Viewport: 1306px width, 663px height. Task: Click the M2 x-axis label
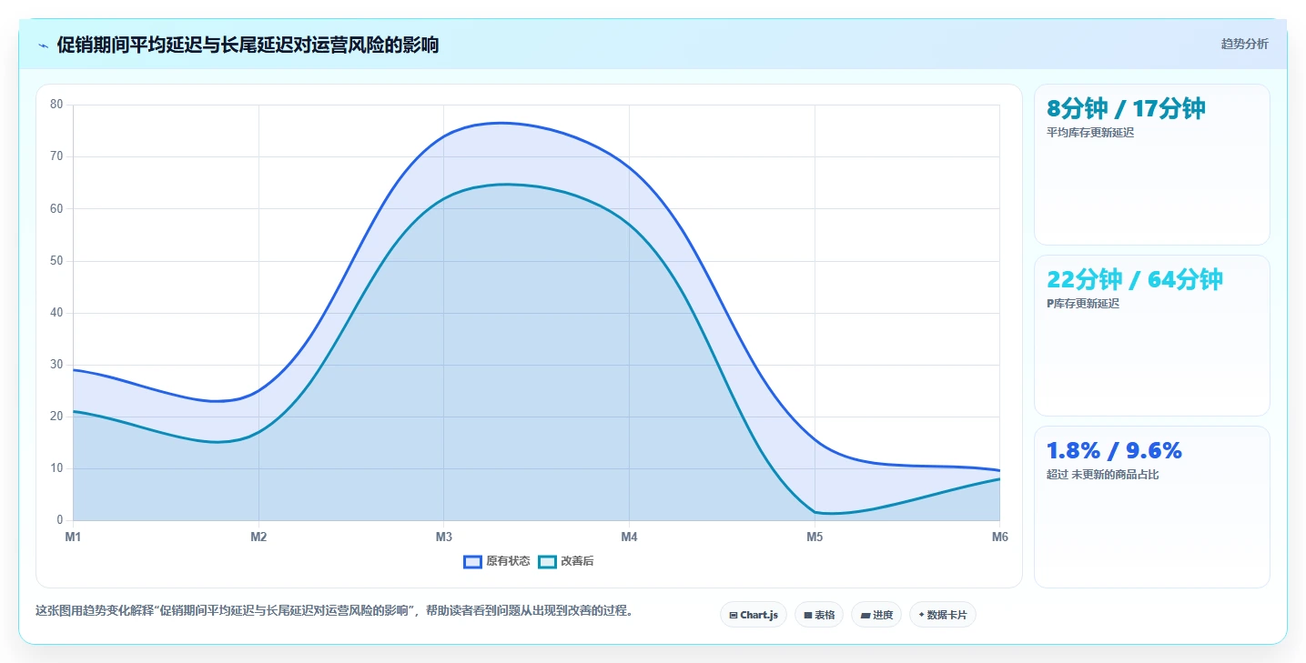point(258,537)
